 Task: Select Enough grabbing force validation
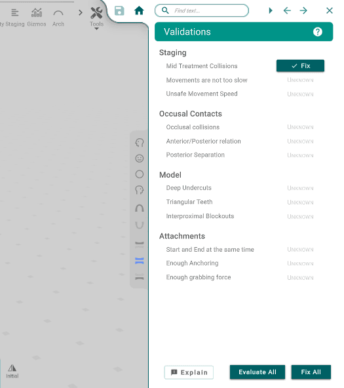pos(199,277)
